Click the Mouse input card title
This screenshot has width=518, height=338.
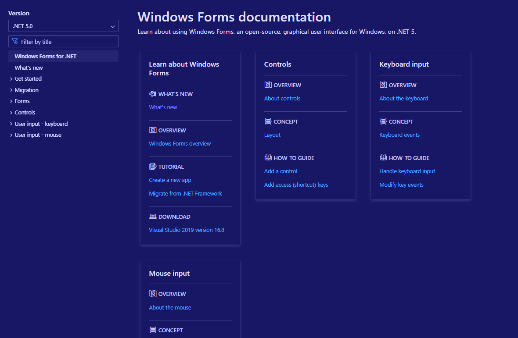pos(169,274)
